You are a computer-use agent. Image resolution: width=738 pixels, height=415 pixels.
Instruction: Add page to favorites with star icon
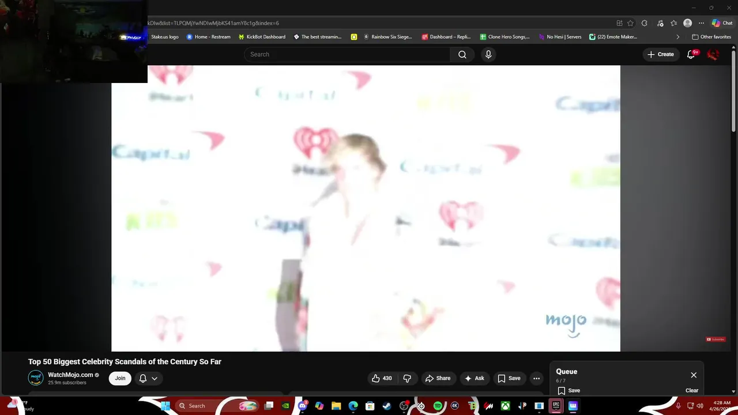630,23
